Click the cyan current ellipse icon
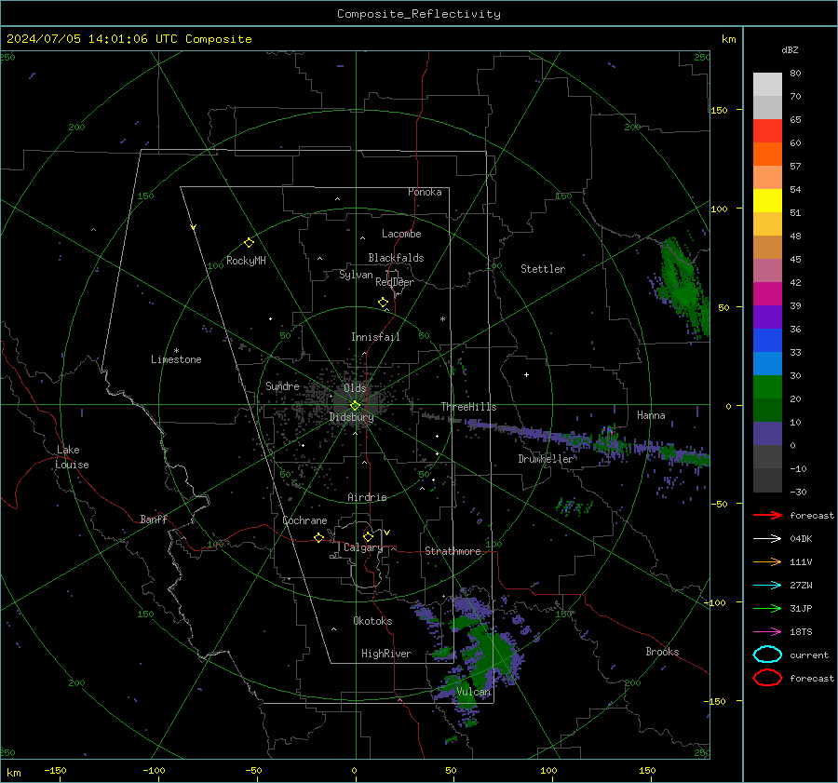This screenshot has height=783, width=838. (x=767, y=655)
